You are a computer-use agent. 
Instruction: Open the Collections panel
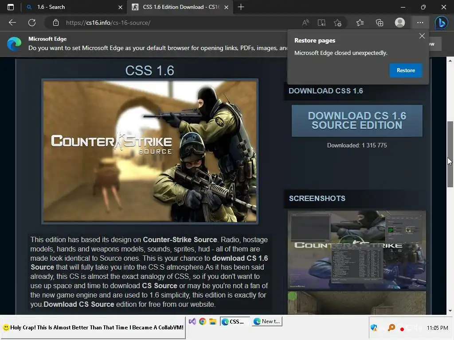(x=380, y=23)
